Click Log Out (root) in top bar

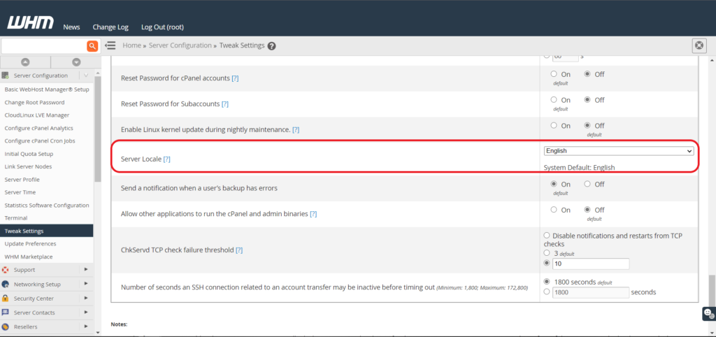(162, 27)
